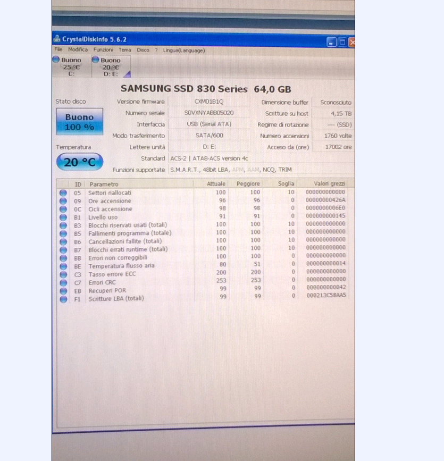Select the Temperatura flusso aria row text
This screenshot has height=461, width=444.
coord(121,266)
